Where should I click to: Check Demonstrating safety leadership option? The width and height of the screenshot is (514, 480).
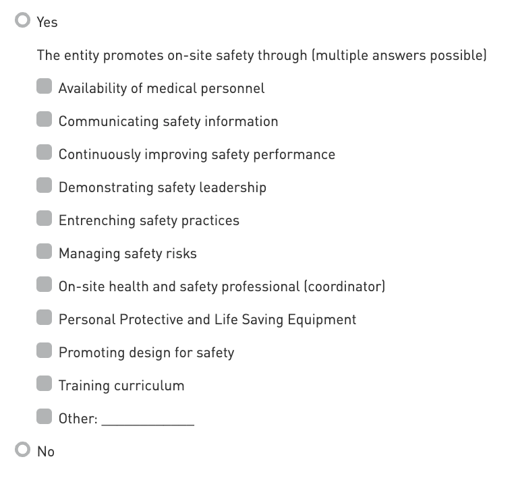tap(45, 185)
